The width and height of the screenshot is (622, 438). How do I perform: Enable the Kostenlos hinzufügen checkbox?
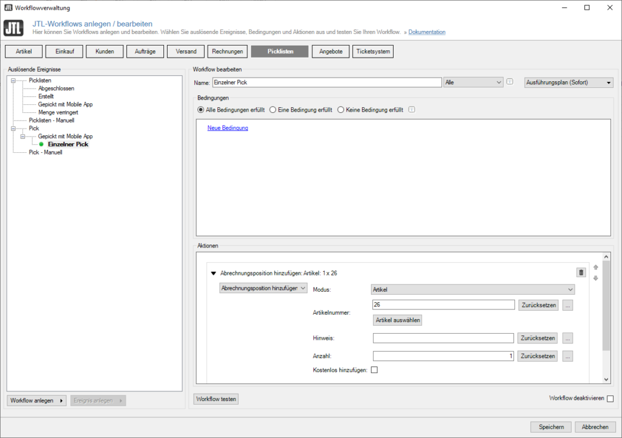tap(374, 370)
